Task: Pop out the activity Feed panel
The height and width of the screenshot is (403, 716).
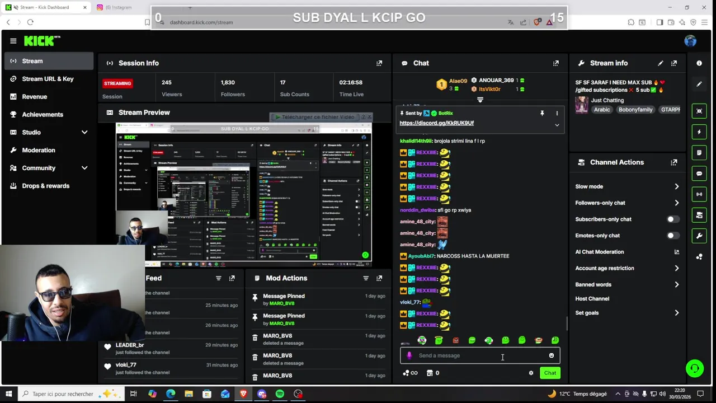Action: (232, 278)
